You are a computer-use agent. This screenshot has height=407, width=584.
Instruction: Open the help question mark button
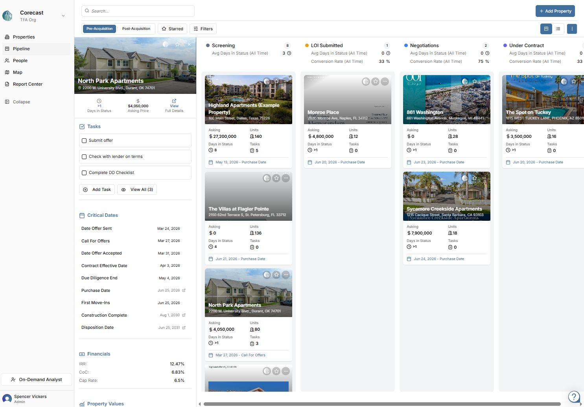click(574, 396)
